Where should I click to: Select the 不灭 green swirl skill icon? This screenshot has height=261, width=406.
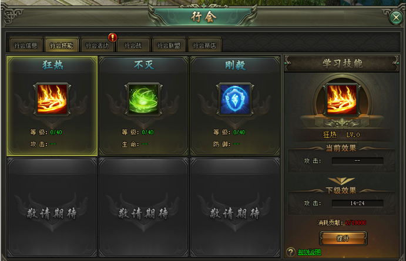[143, 99]
